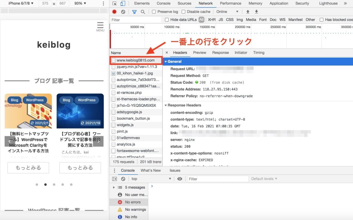The image size is (353, 220).
Task: Click the console Filter input field
Action: (x=218, y=179)
